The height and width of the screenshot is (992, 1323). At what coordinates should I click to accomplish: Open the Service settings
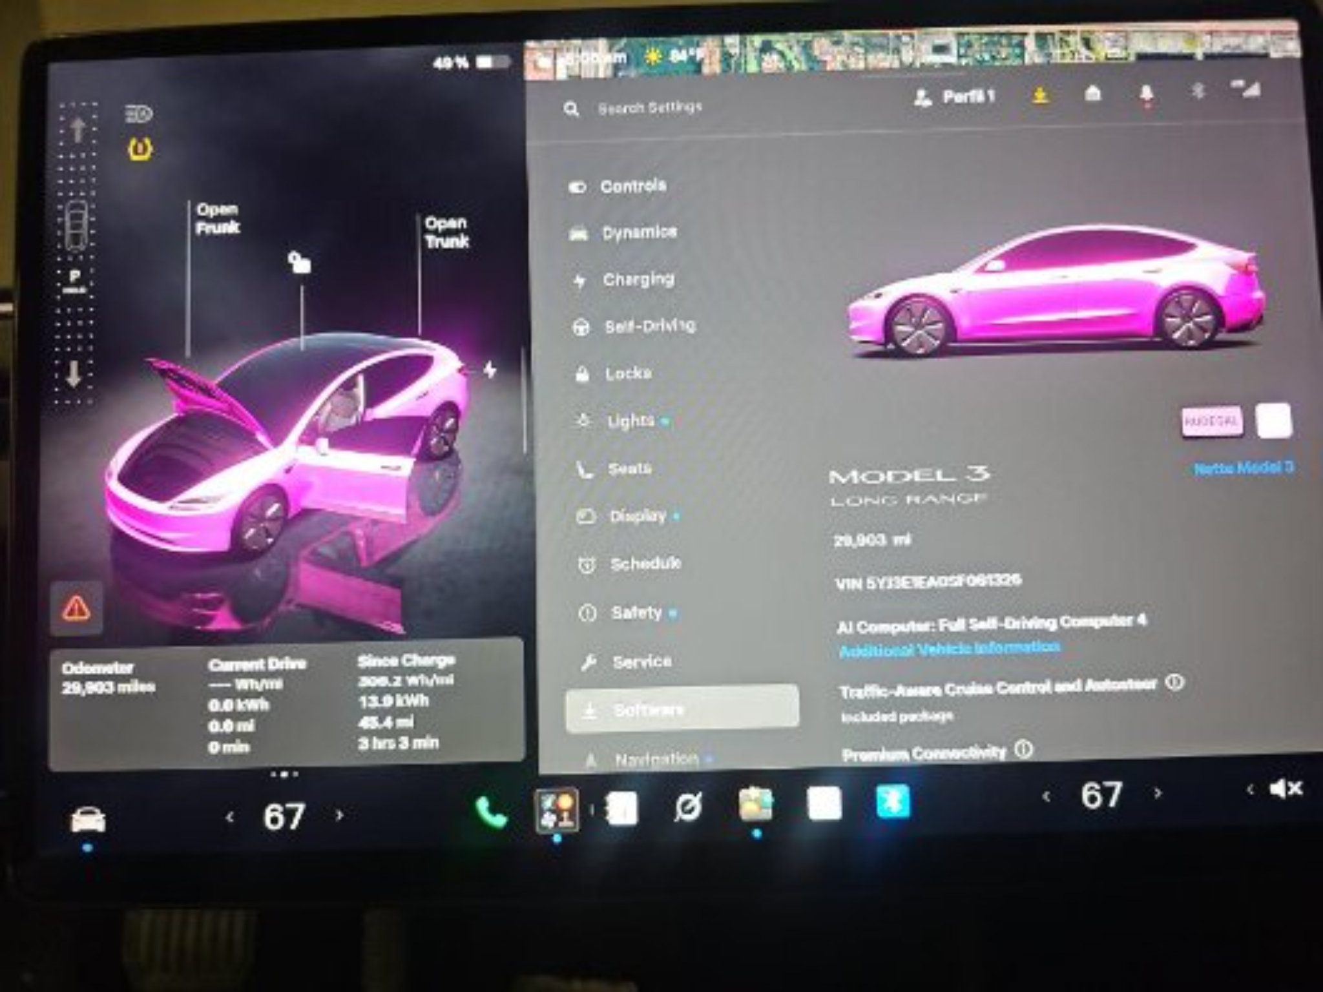pos(626,661)
